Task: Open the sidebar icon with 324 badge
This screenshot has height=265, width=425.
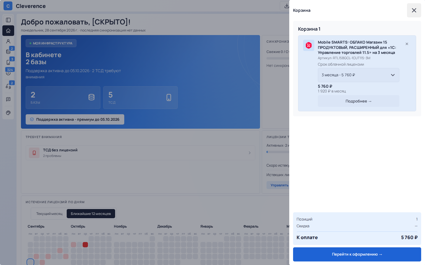Action: pyautogui.click(x=8, y=73)
